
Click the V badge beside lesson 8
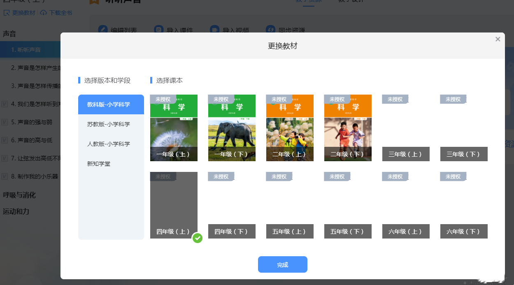(5, 176)
